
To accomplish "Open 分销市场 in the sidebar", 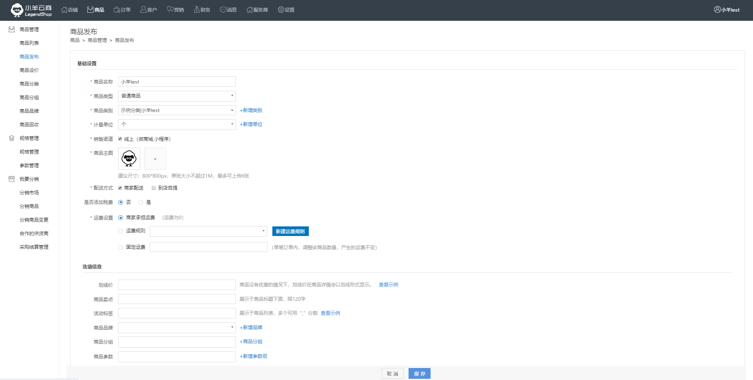I will click(29, 193).
